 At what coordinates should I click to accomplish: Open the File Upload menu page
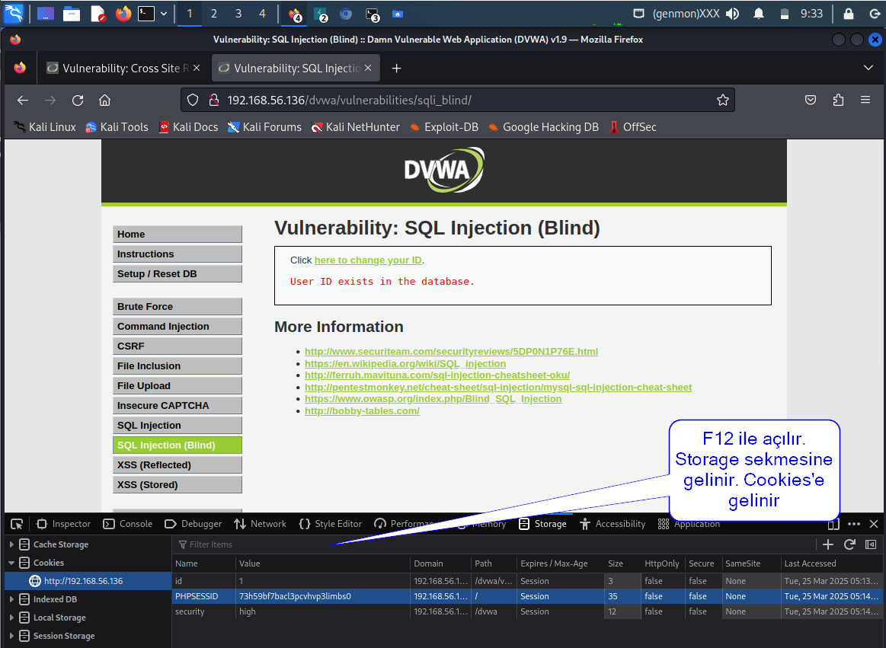point(178,385)
